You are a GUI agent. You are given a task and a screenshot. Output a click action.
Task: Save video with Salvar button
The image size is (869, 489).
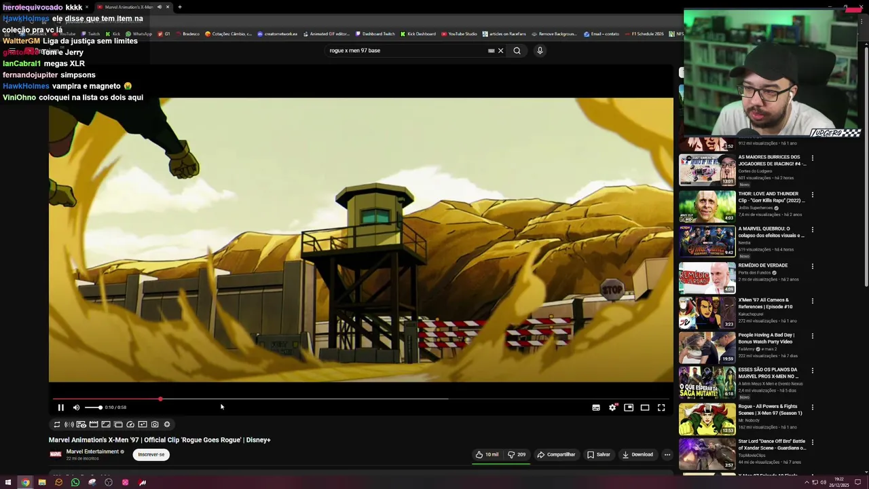pos(599,454)
